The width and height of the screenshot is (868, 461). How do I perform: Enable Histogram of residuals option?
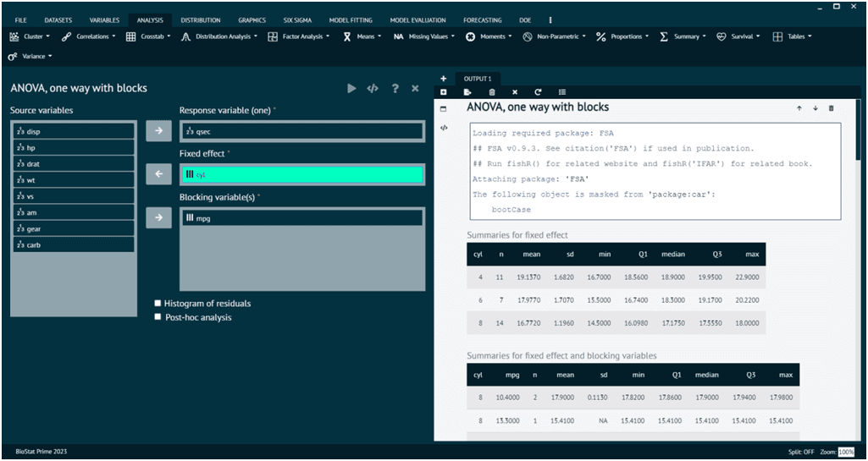pos(158,304)
